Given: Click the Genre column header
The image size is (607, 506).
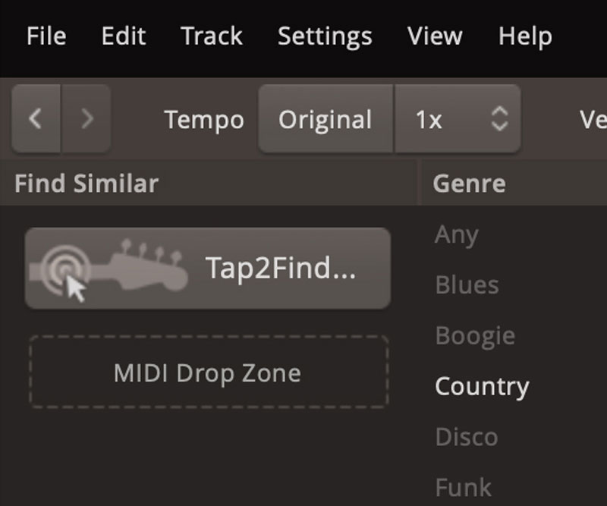Looking at the screenshot, I should [x=469, y=184].
